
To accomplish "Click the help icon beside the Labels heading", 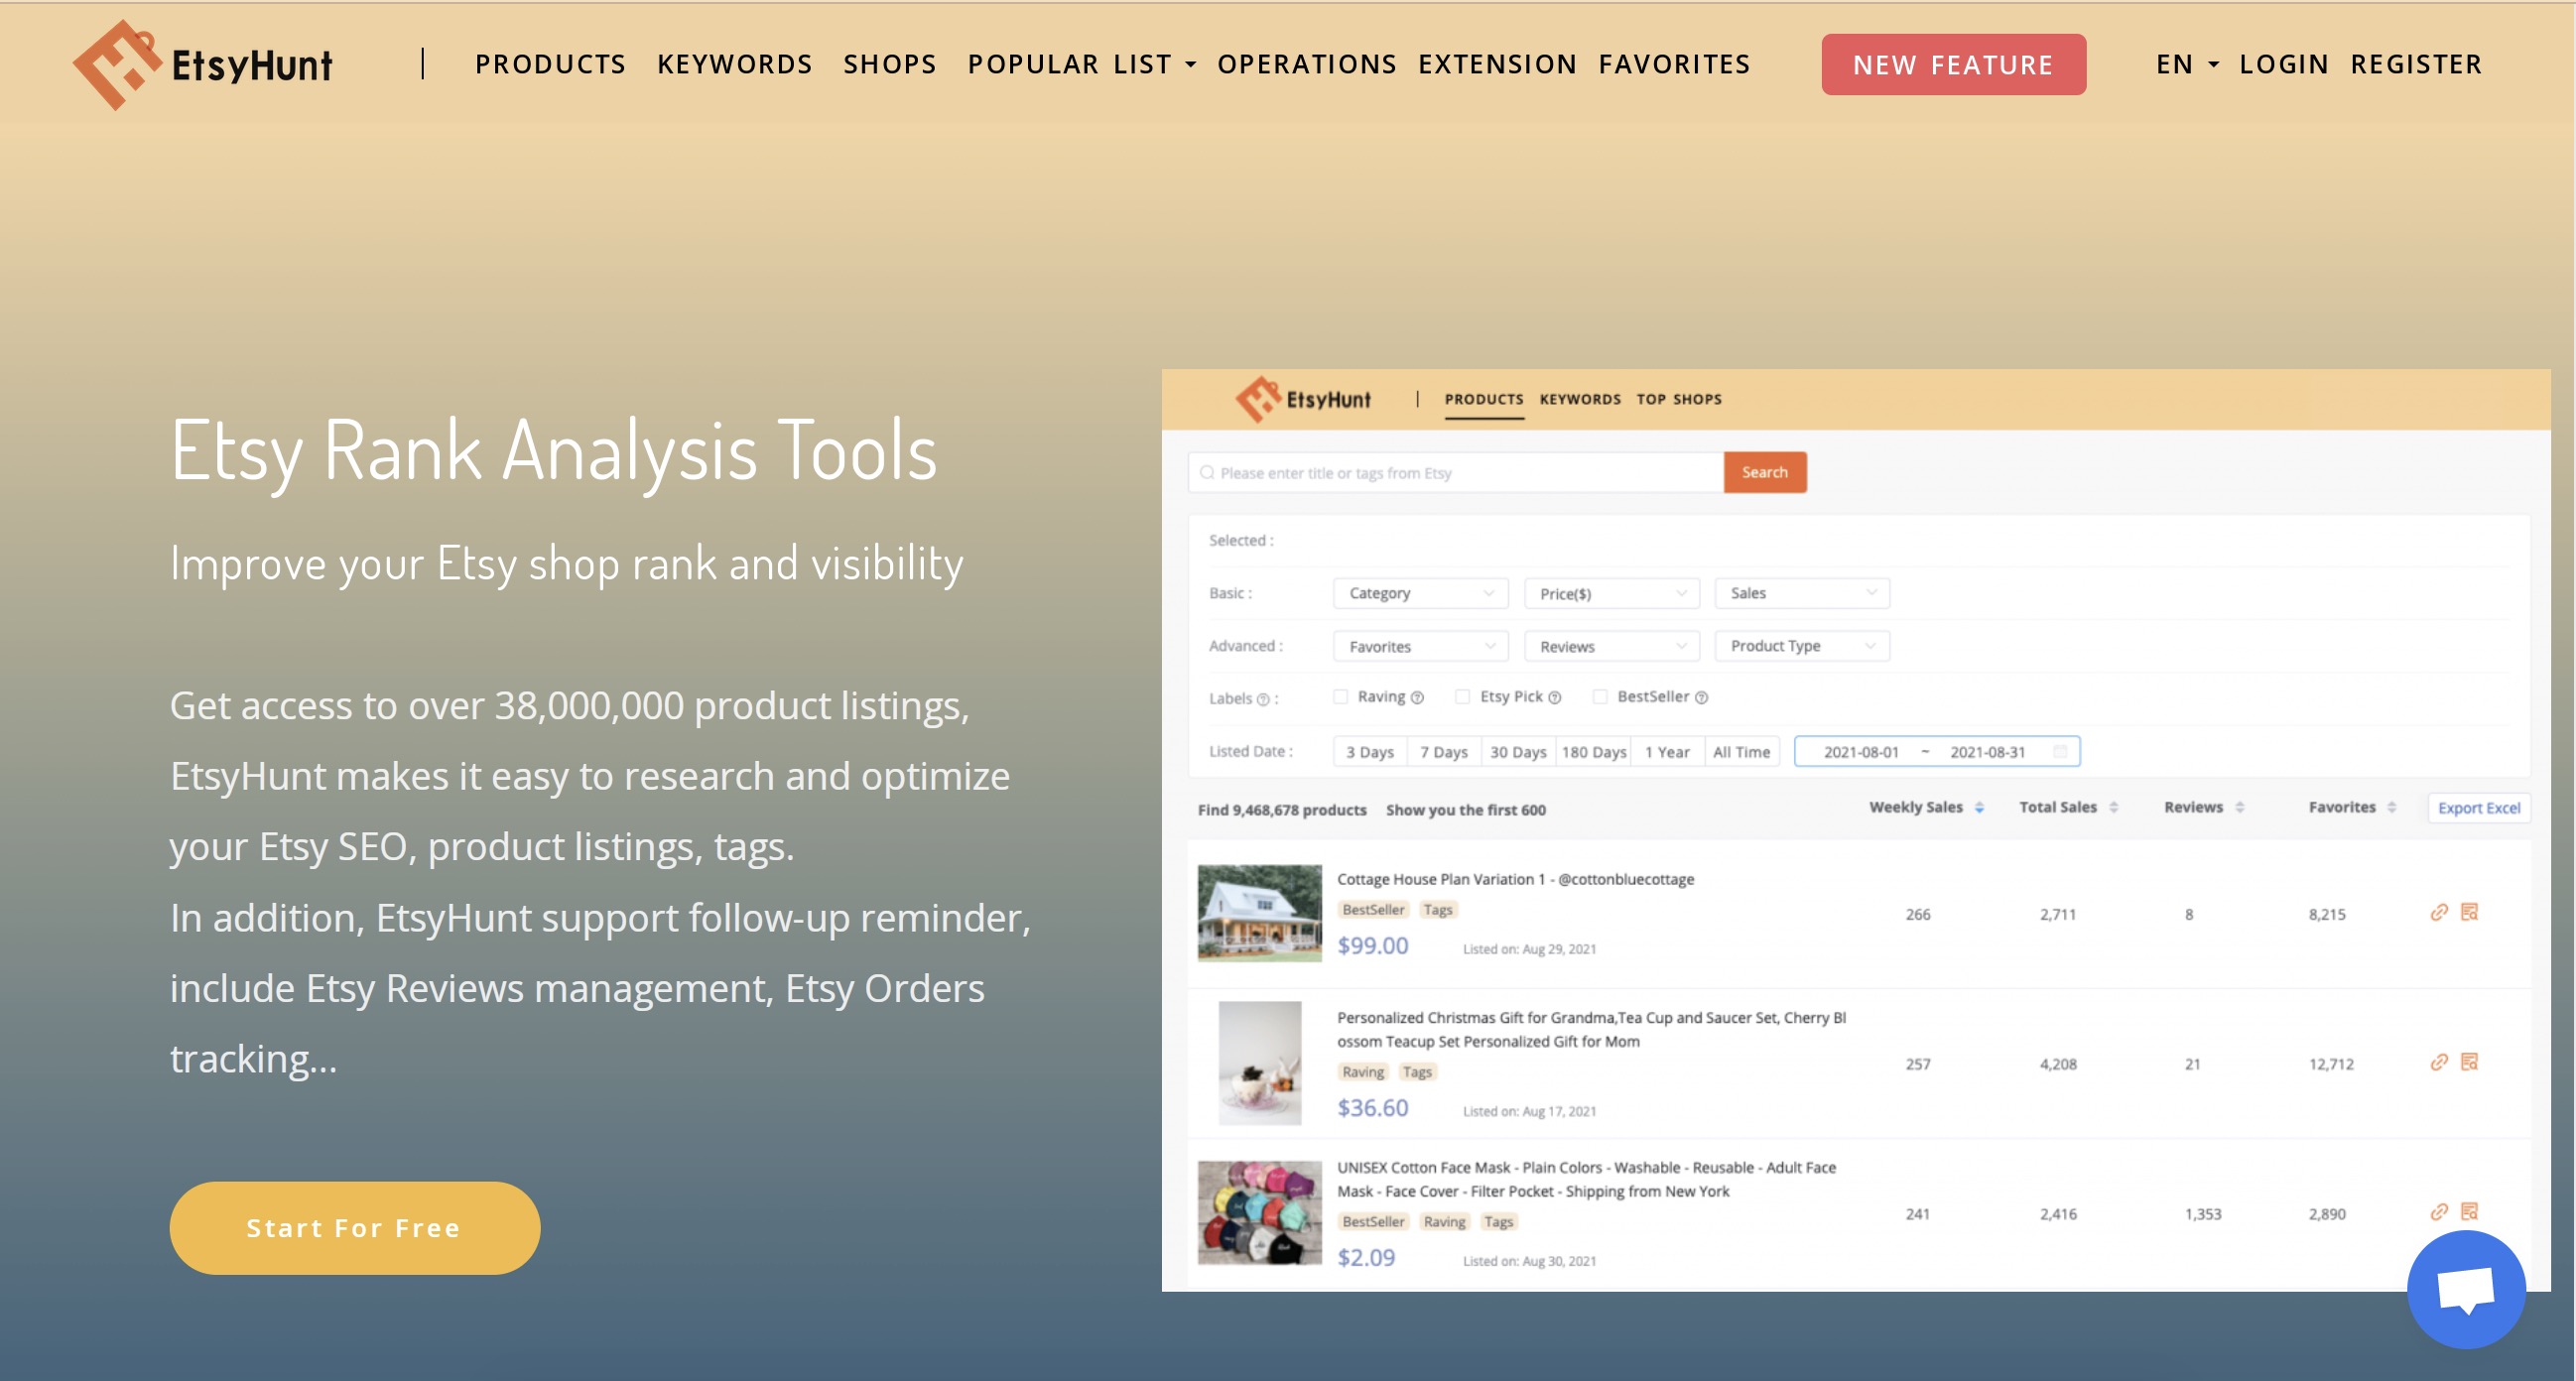I will [1263, 700].
